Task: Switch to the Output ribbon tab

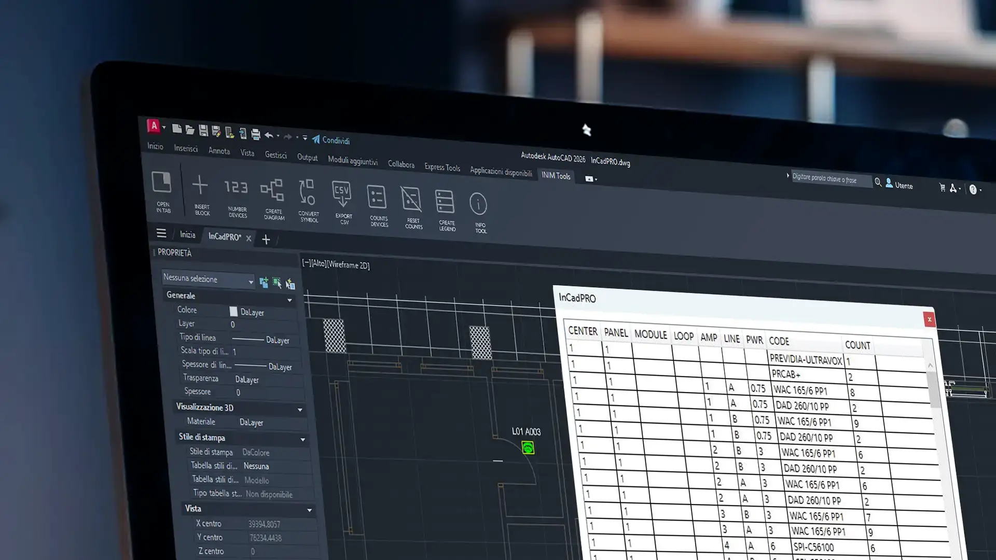Action: click(307, 157)
